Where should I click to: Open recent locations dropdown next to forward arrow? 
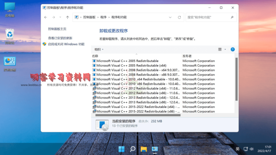click(60, 17)
